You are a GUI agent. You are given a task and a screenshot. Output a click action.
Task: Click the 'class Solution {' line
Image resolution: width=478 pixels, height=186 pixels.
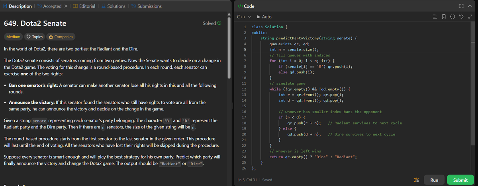(270, 27)
